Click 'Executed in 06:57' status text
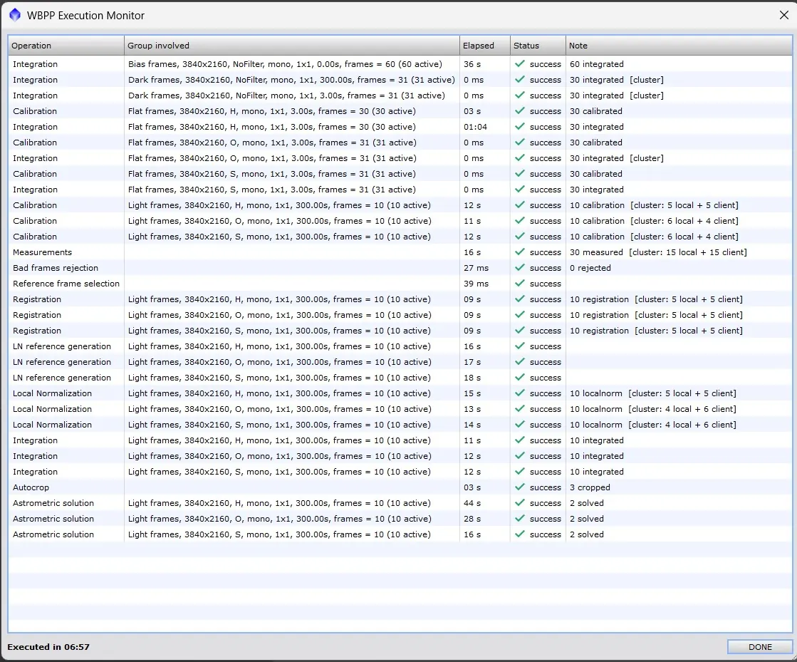Viewport: 797px width, 662px height. (x=48, y=647)
